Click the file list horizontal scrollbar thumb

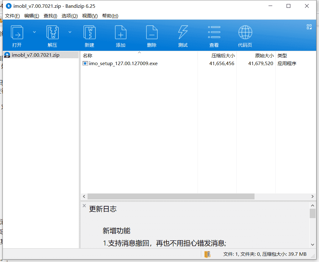pos(171,197)
